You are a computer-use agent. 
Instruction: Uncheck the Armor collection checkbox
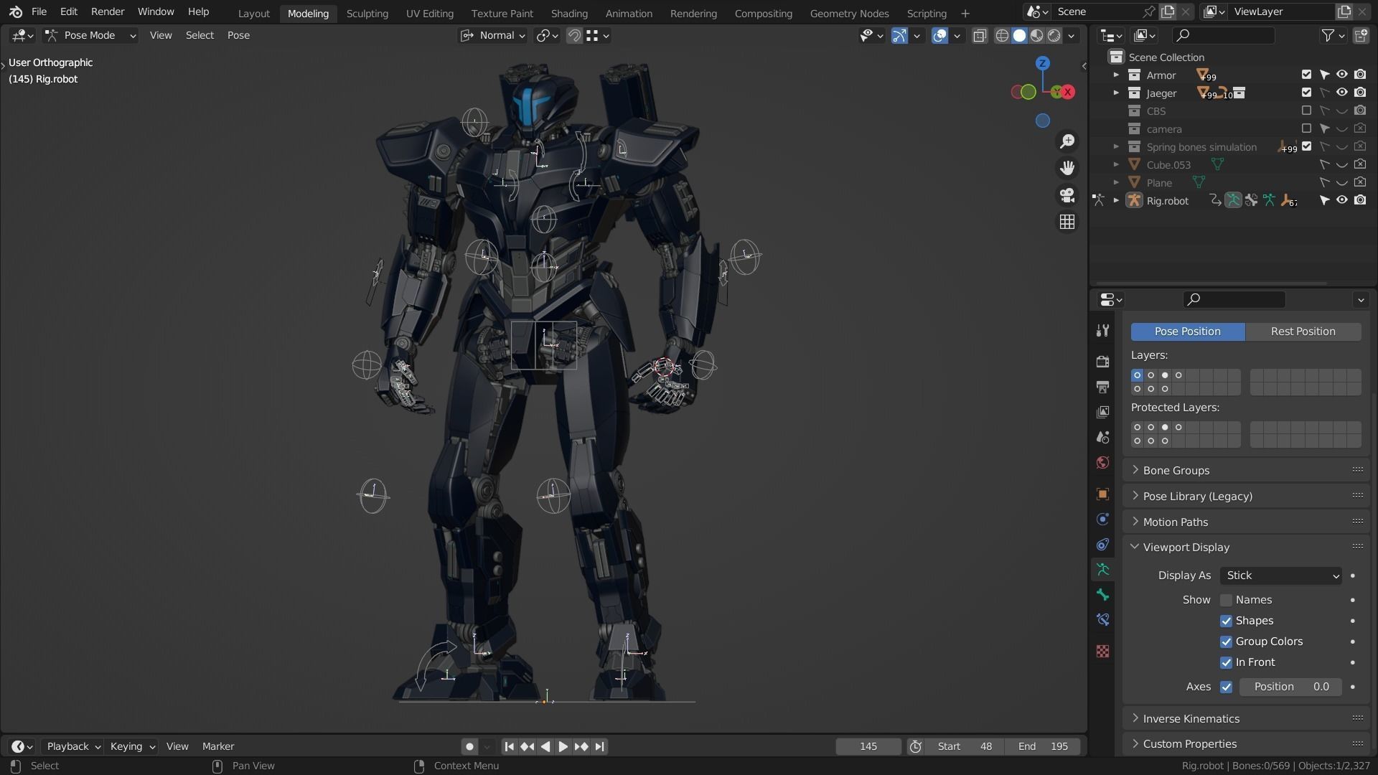[x=1306, y=75]
